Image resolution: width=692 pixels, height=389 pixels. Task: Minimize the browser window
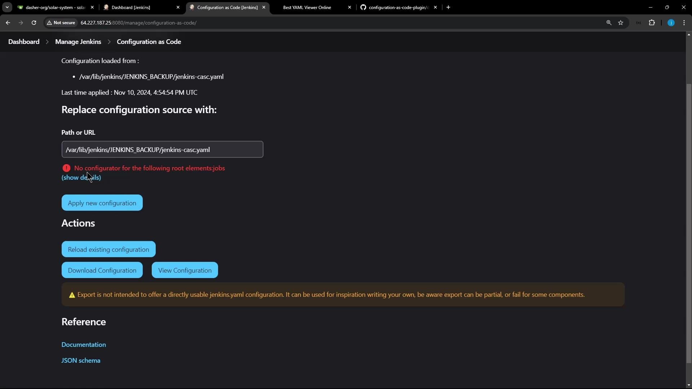pyautogui.click(x=651, y=7)
